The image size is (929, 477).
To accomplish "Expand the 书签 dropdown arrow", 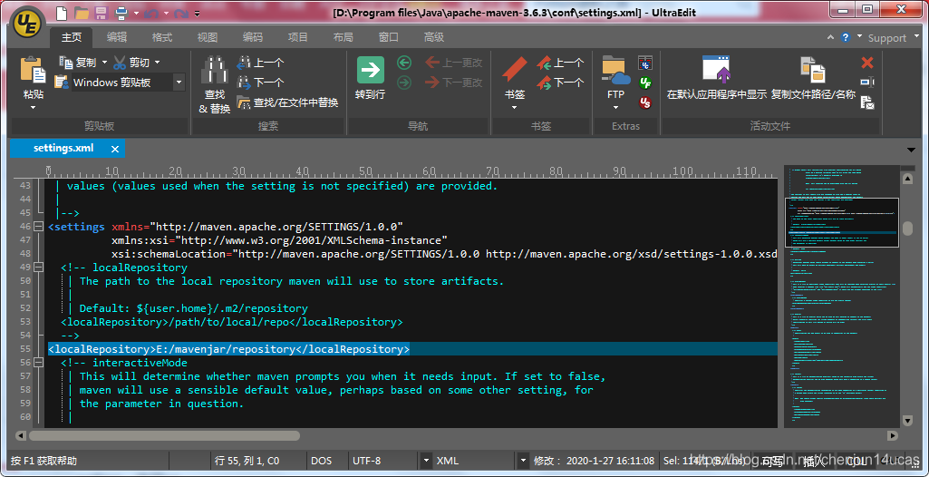I will pyautogui.click(x=514, y=107).
